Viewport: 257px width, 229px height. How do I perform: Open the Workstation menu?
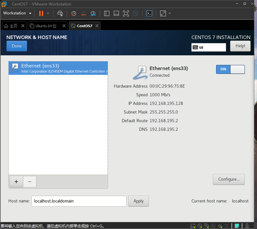tap(17, 13)
